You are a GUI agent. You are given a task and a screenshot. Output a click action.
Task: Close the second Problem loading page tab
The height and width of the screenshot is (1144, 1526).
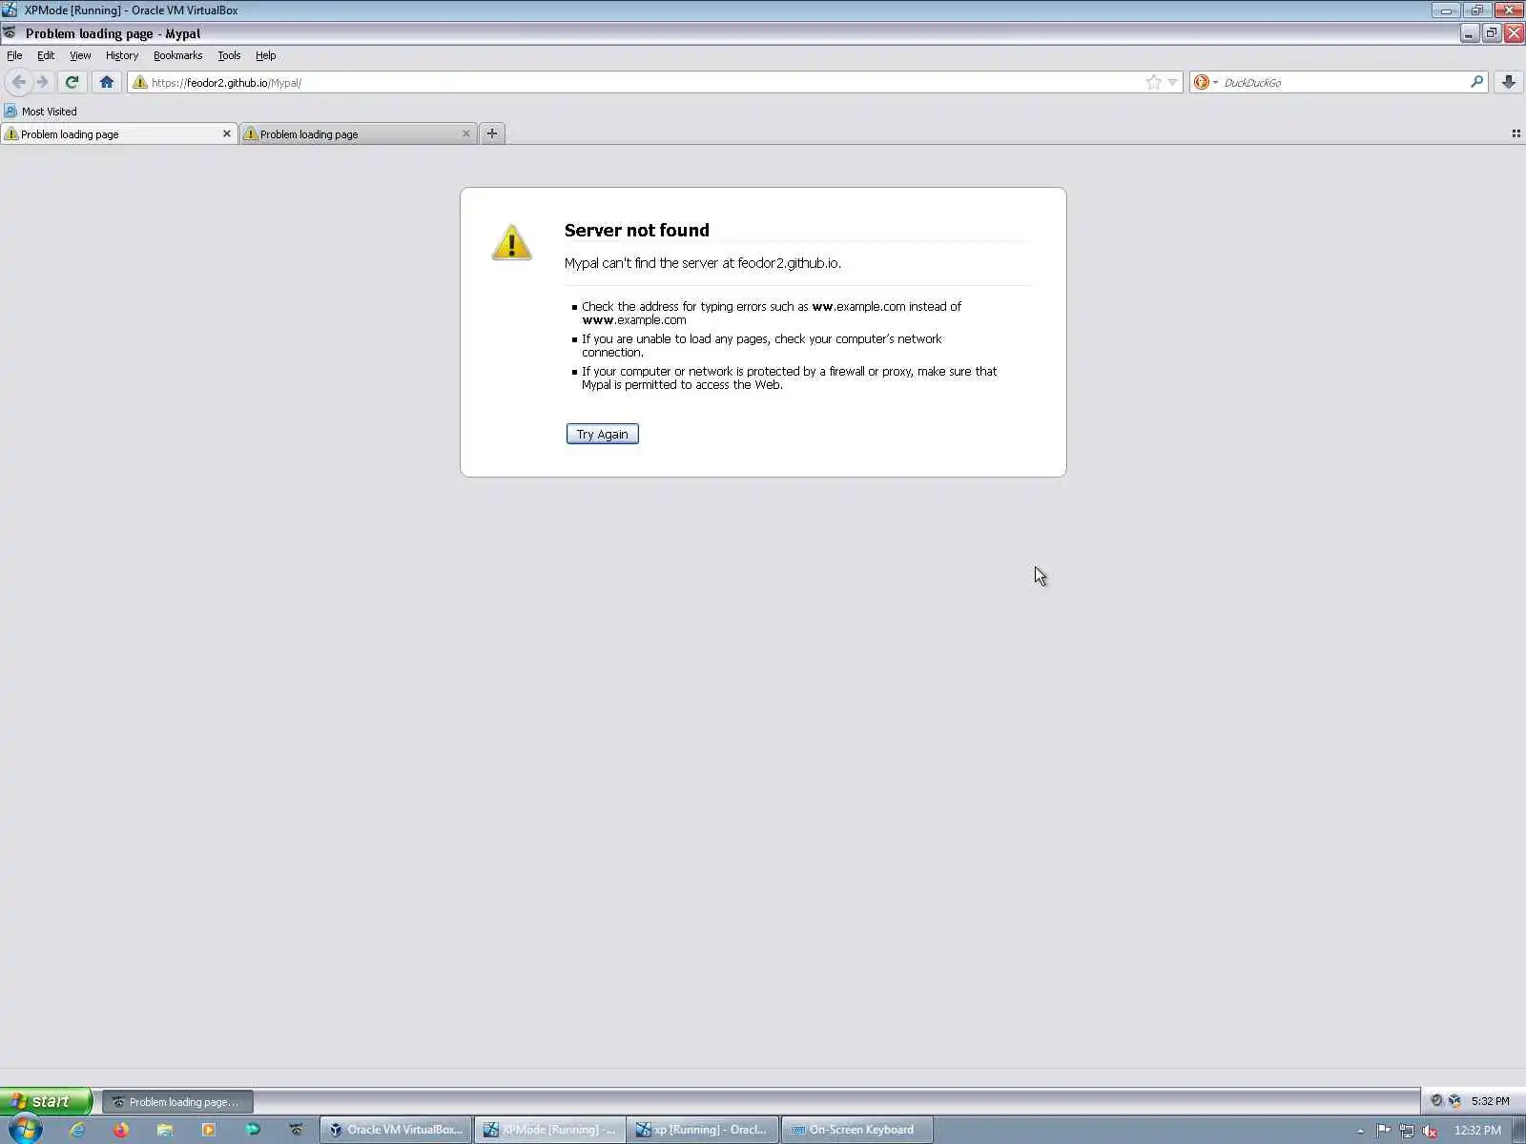pos(466,133)
